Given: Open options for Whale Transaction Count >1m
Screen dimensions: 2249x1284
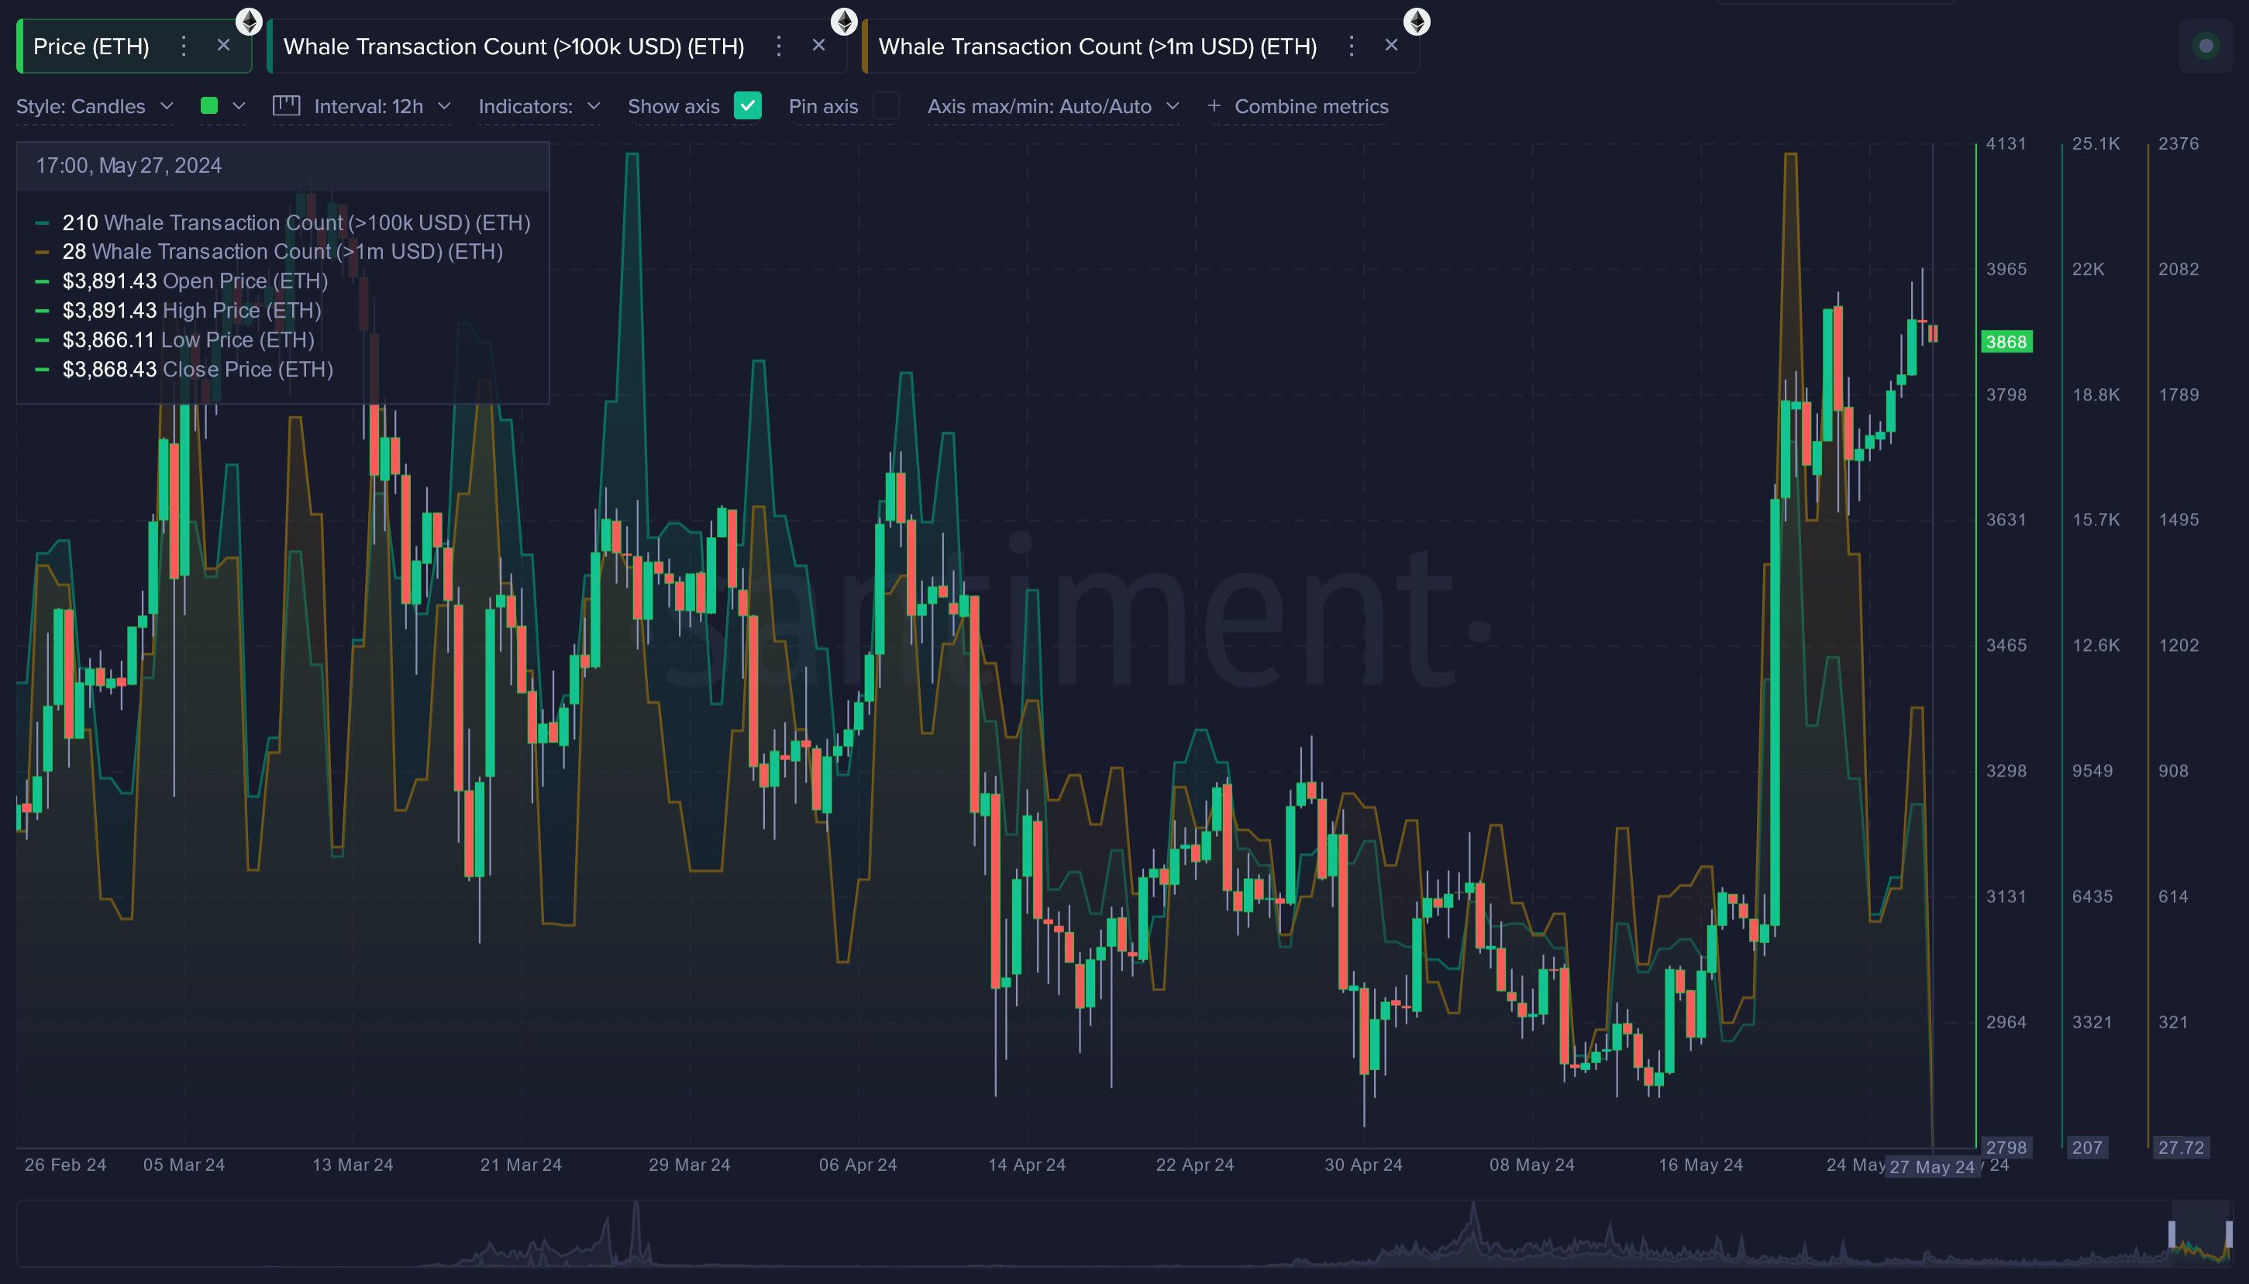Looking at the screenshot, I should click(x=1350, y=46).
